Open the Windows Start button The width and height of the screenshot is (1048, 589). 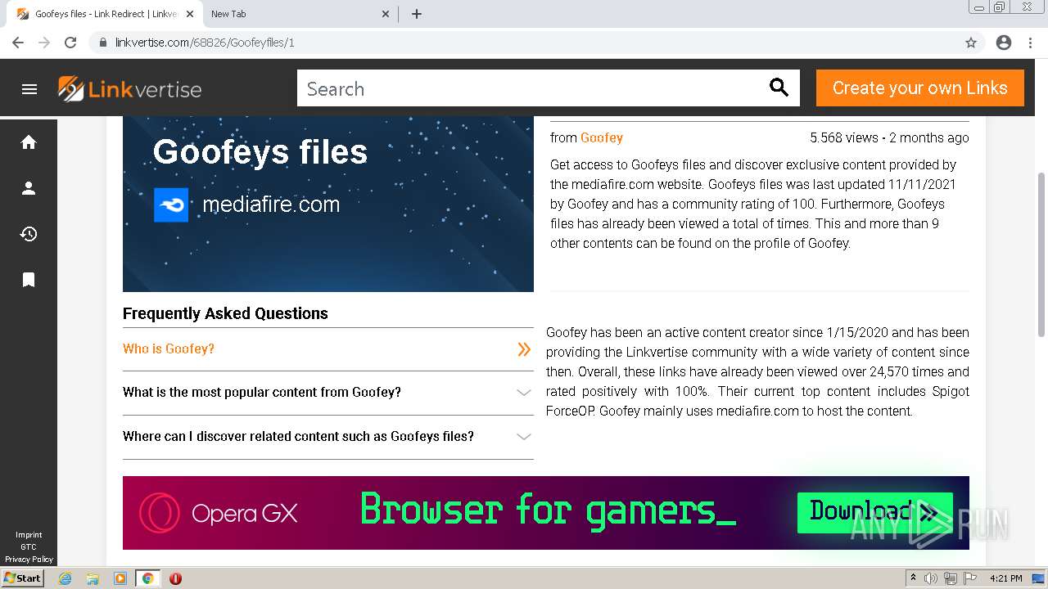pos(23,578)
